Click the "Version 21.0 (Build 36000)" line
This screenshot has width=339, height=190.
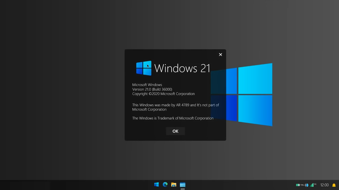(152, 89)
